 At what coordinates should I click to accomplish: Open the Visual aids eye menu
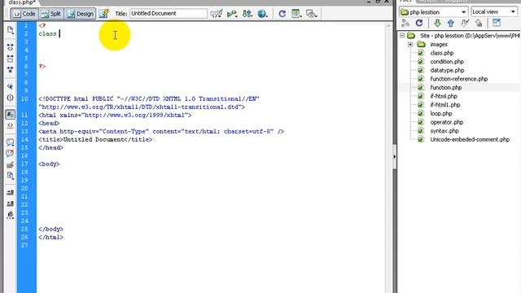pyautogui.click(x=312, y=14)
